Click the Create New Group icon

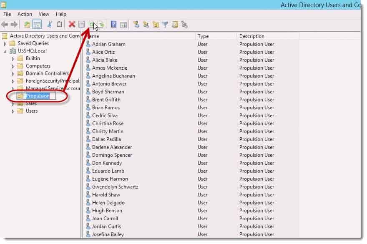(x=146, y=24)
